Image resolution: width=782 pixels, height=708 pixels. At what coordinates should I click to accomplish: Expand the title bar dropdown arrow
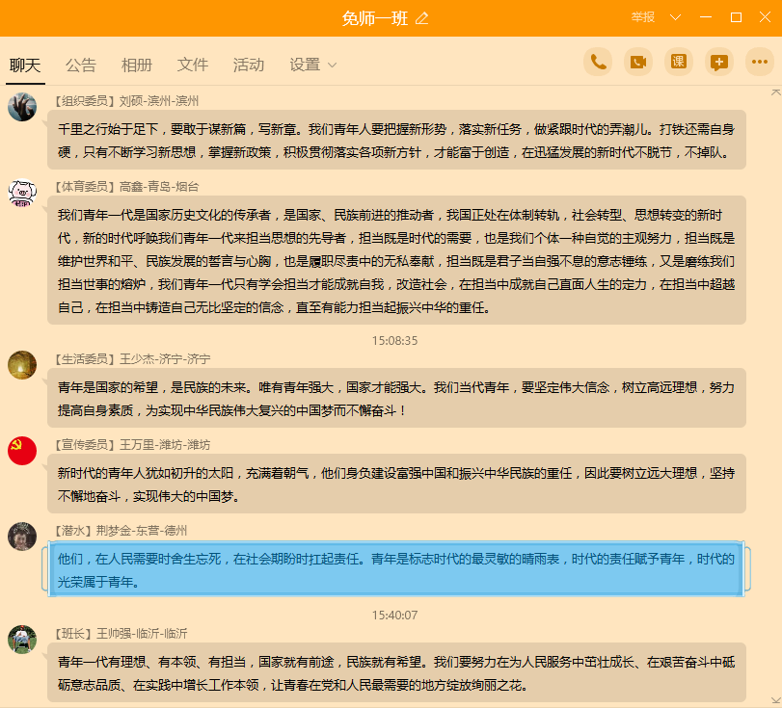pos(676,17)
